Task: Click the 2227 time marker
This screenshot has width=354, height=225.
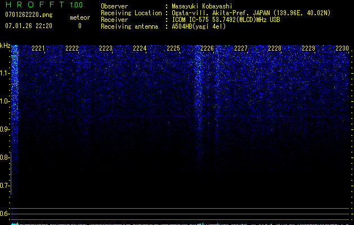Action: tap(241, 48)
